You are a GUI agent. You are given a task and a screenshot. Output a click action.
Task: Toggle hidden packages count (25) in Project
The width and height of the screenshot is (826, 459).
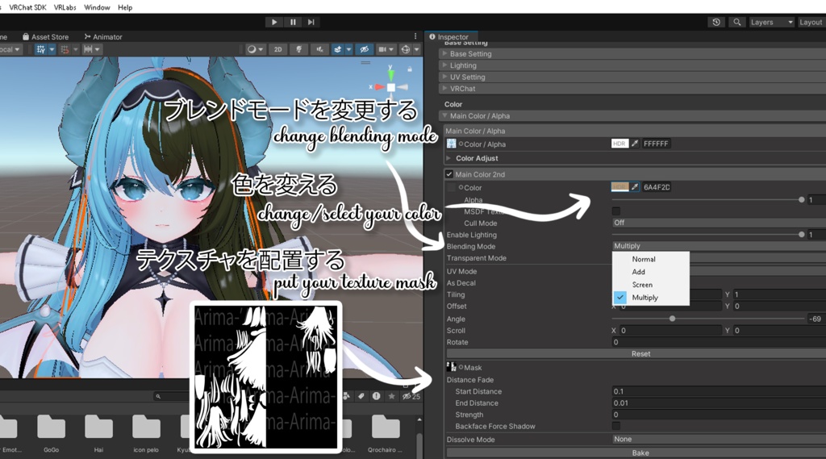[x=411, y=396]
